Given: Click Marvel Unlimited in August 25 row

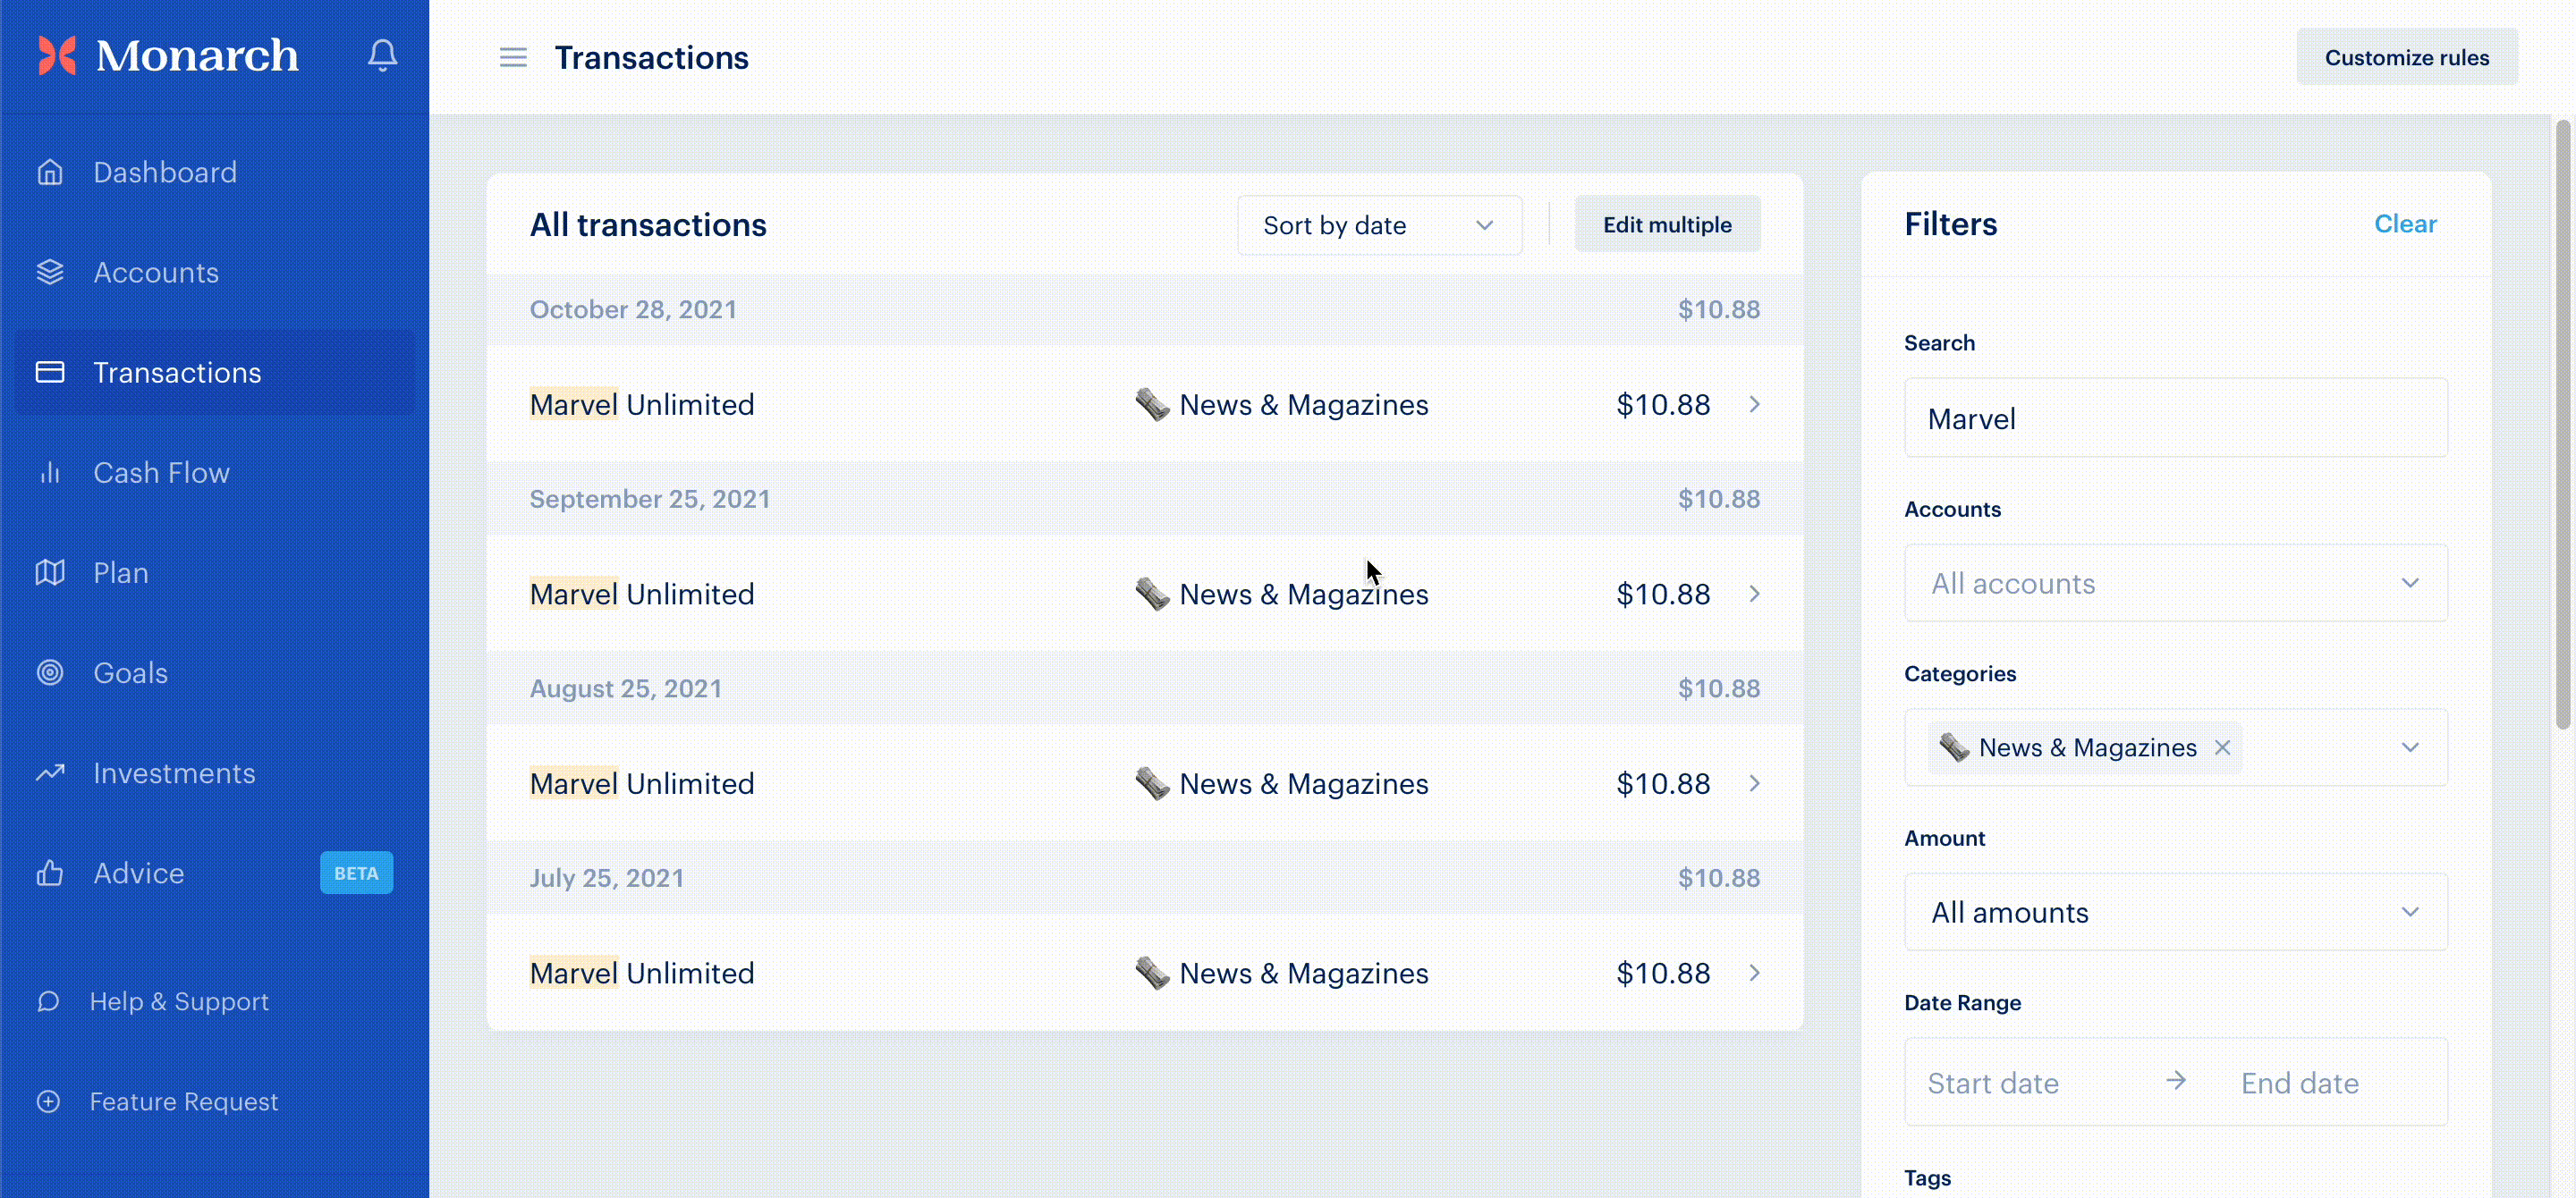Looking at the screenshot, I should pyautogui.click(x=642, y=783).
